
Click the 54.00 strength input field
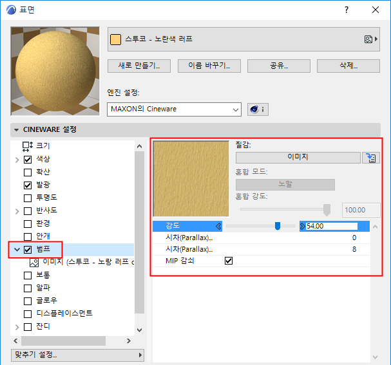pos(332,226)
